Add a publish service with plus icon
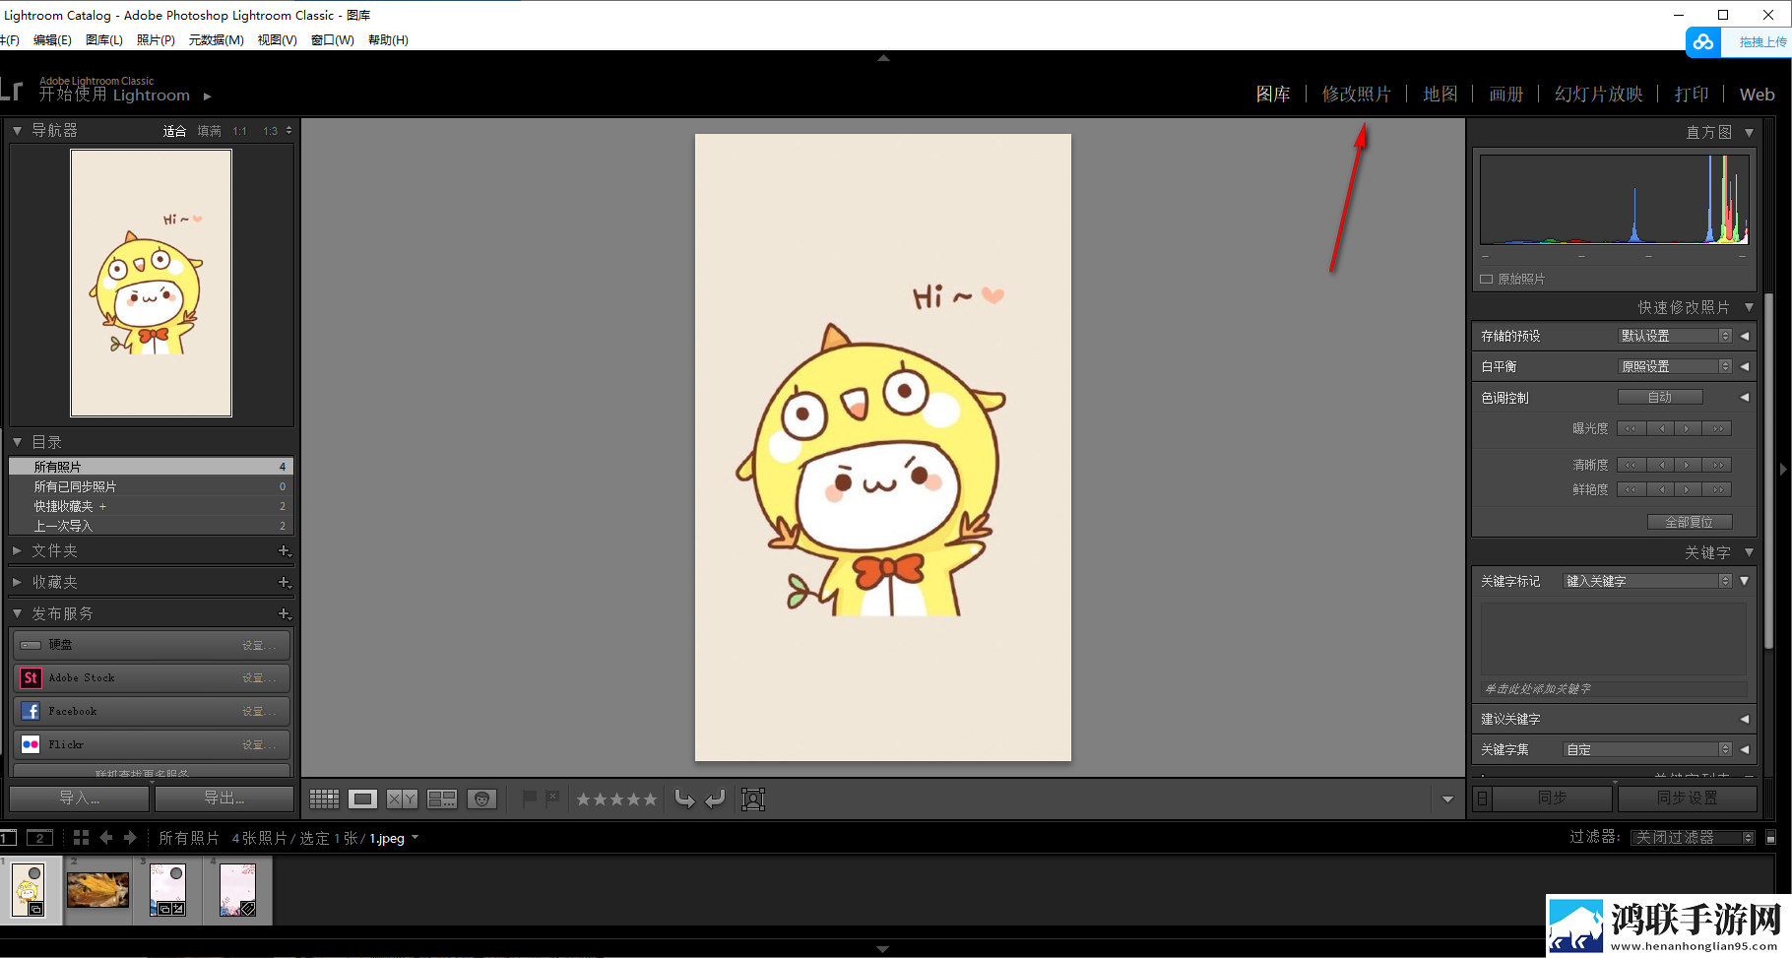The height and width of the screenshot is (958, 1792). coord(284,614)
